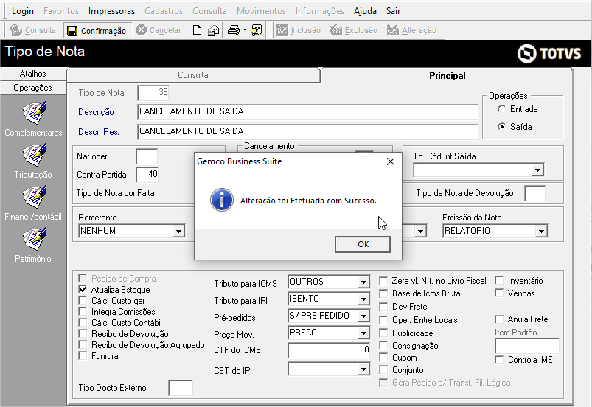Image resolution: width=592 pixels, height=407 pixels.
Task: Open the Sair menu
Action: pos(393,11)
